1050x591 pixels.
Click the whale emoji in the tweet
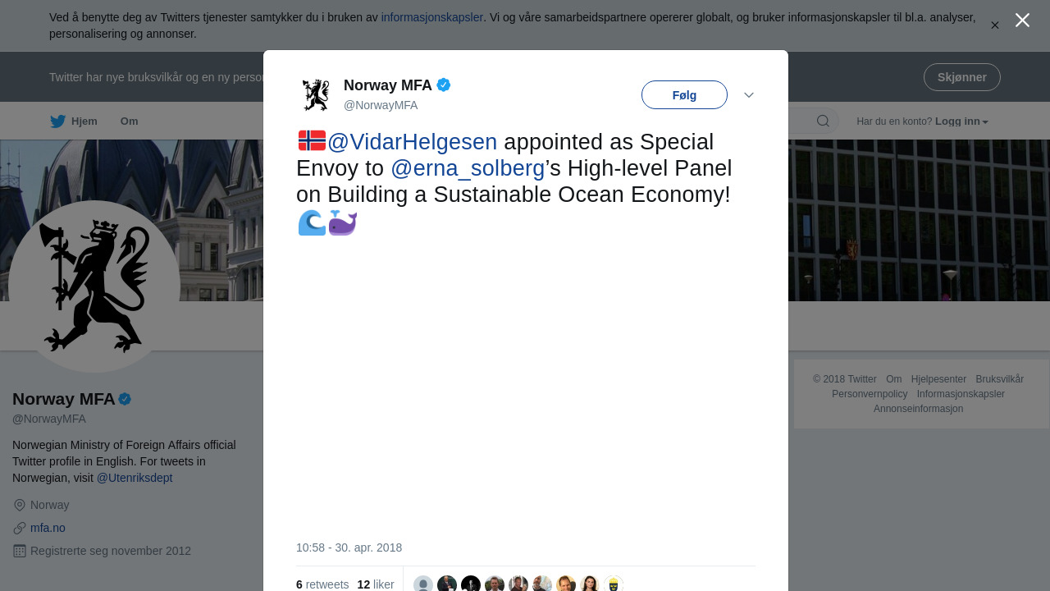point(343,222)
